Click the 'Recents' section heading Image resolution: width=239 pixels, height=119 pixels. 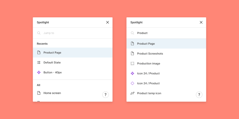[42, 44]
